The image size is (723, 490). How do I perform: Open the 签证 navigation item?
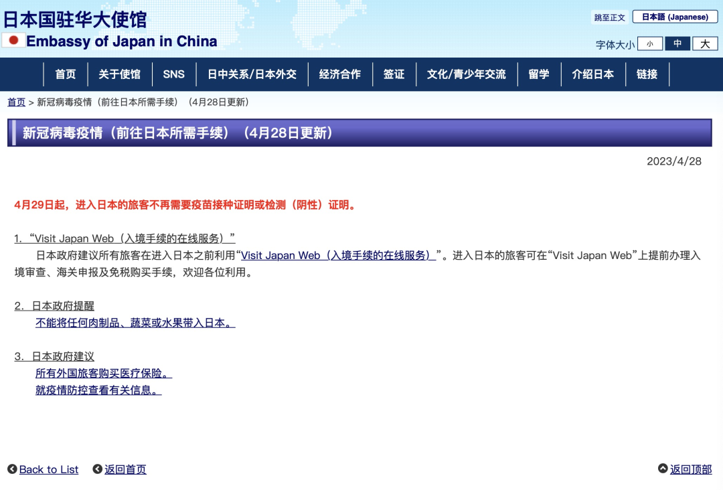coord(394,74)
